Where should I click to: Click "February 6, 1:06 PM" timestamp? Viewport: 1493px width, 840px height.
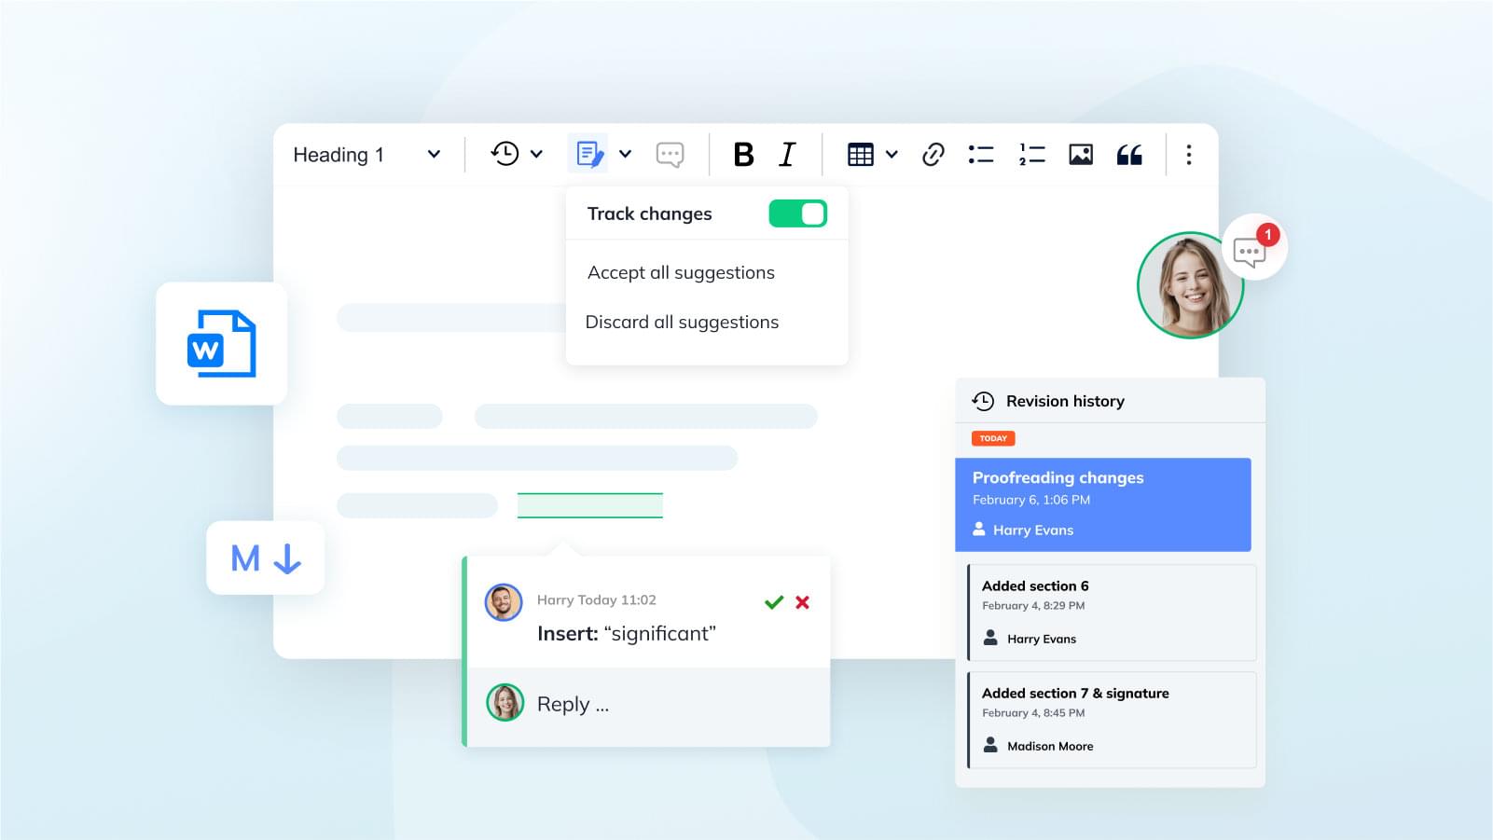tap(1031, 500)
